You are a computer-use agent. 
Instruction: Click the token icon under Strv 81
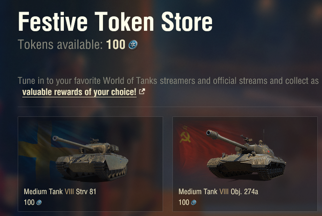coord(39,202)
